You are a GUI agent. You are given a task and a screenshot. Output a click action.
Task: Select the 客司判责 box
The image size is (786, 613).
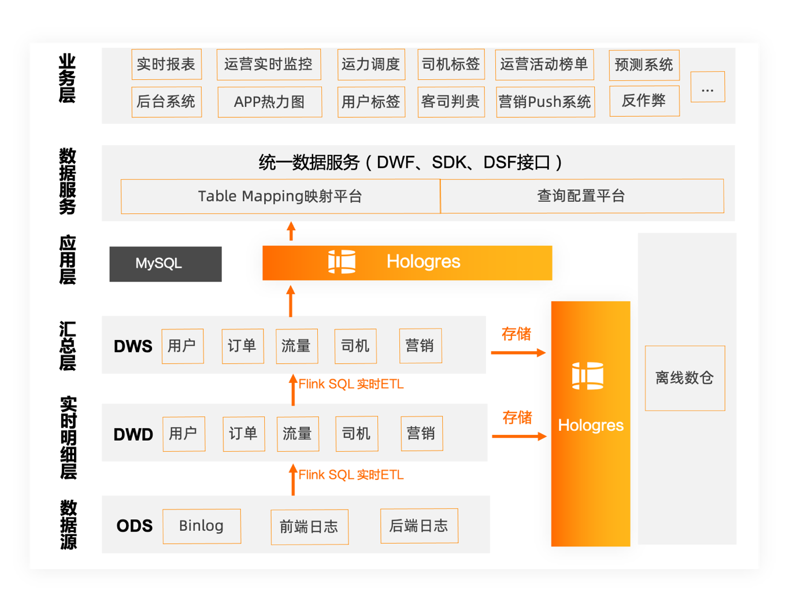[451, 102]
